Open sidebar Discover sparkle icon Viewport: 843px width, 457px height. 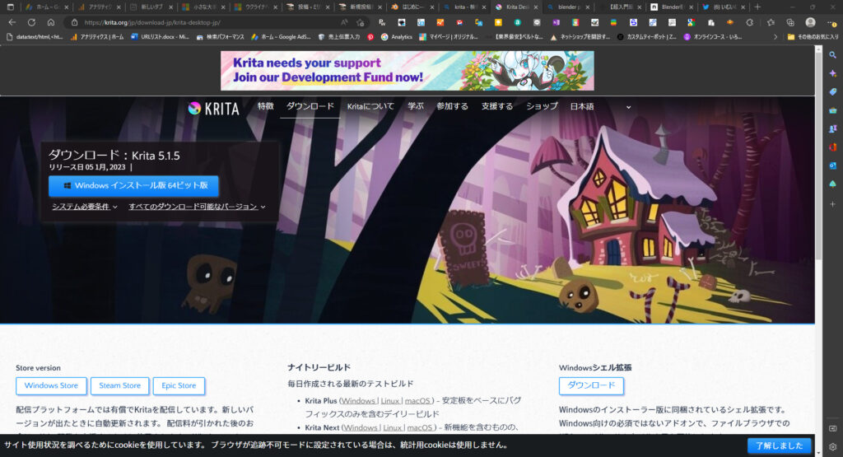coord(832,73)
